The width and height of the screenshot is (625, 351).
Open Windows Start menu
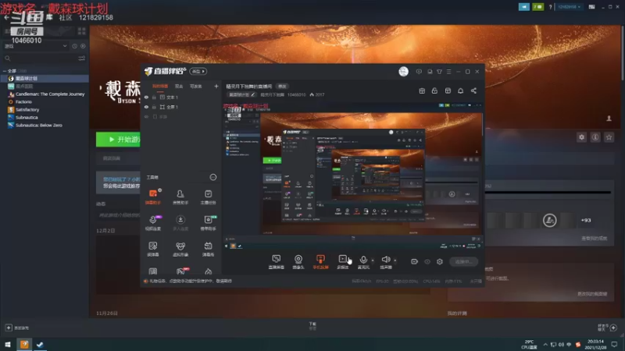(x=8, y=344)
